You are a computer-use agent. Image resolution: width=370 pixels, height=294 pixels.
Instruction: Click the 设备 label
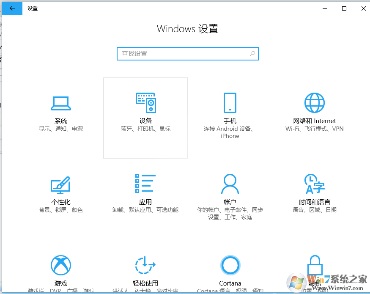pyautogui.click(x=145, y=121)
